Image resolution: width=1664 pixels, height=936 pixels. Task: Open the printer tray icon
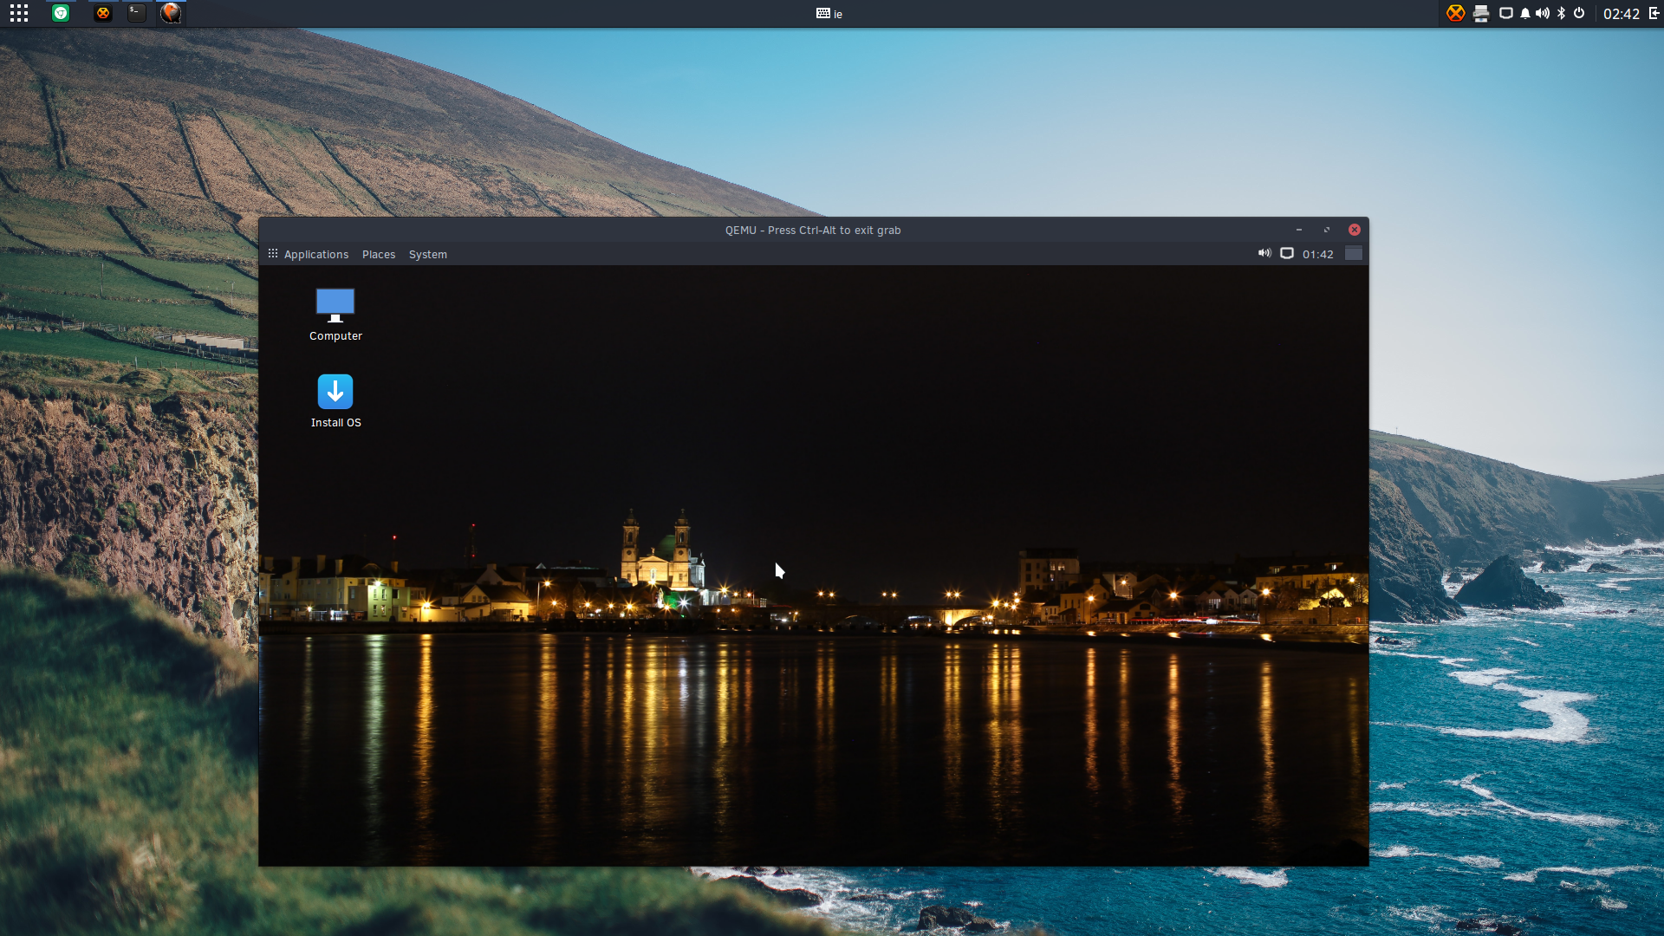click(x=1481, y=13)
